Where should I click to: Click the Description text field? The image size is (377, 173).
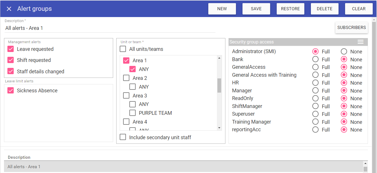(110, 28)
